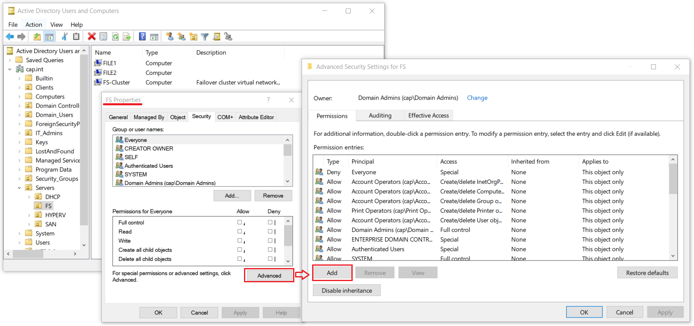Image resolution: width=694 pixels, height=326 pixels.
Task: Click the Forward arrow toolbar icon
Action: [21, 37]
